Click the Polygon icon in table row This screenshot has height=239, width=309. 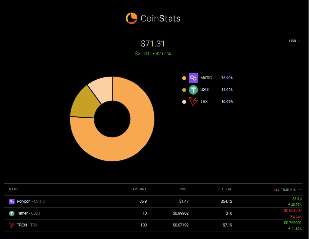click(x=12, y=201)
